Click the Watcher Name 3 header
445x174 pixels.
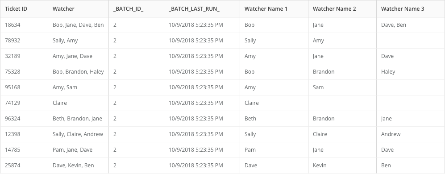tap(411, 9)
